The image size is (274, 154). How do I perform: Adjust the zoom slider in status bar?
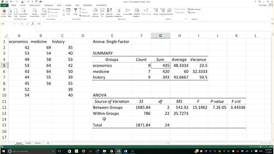point(260,147)
